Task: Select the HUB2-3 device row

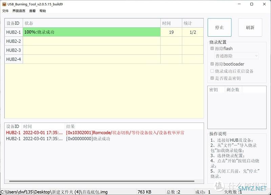Action: [104, 50]
